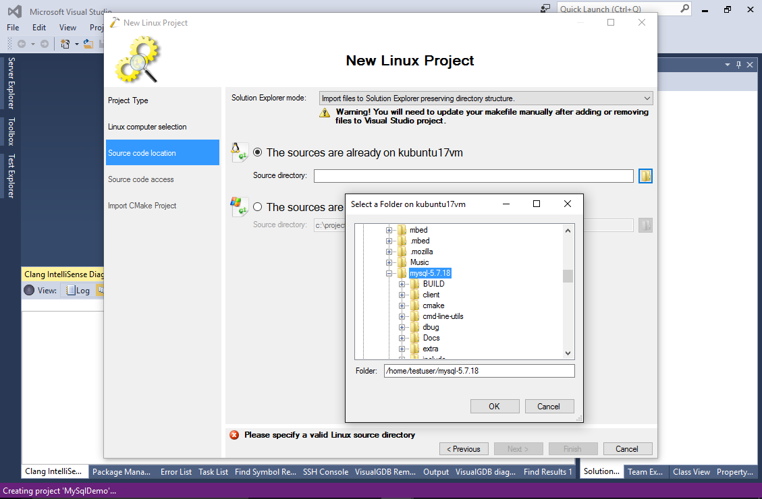
Task: Click the folder icon next to Docs
Action: click(x=414, y=338)
